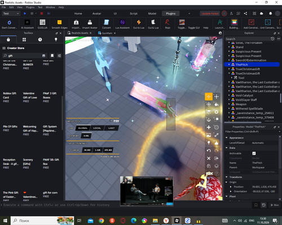Expand the SwordOfExtermination node
Screen dimensions: 282x225
tap(229, 60)
